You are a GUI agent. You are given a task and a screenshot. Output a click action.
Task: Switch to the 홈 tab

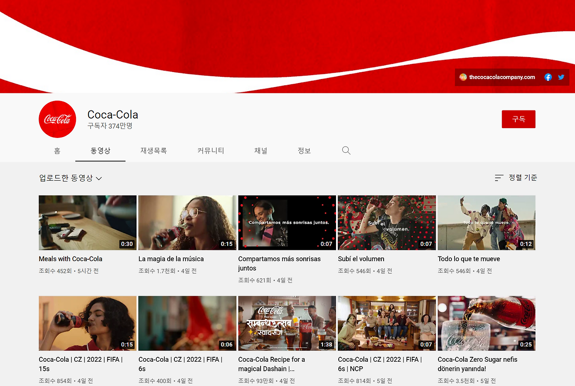click(57, 151)
